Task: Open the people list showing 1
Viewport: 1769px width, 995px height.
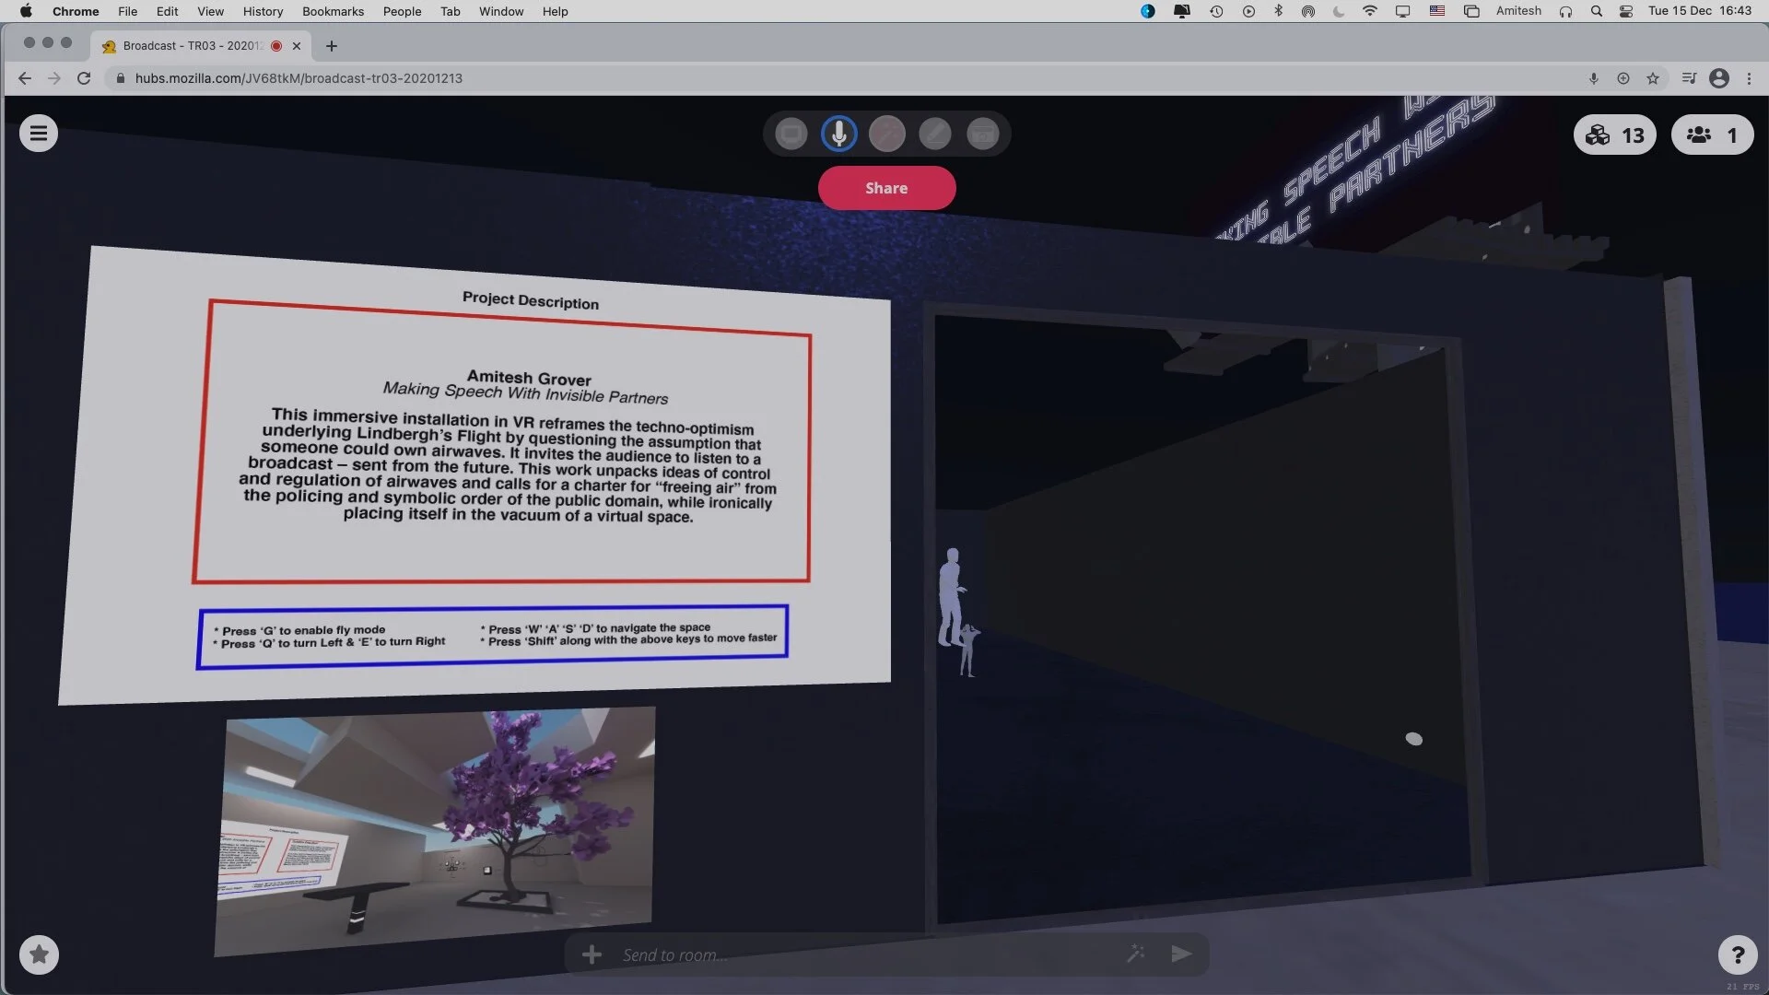Action: coord(1712,135)
